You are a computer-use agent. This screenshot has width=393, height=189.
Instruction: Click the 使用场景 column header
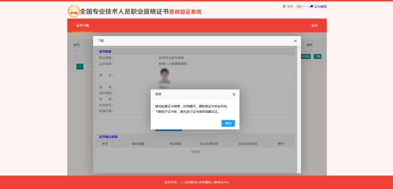(x=138, y=144)
